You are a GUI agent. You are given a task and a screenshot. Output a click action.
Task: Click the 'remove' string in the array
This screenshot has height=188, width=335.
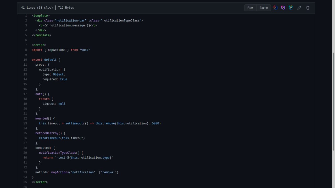108,173
